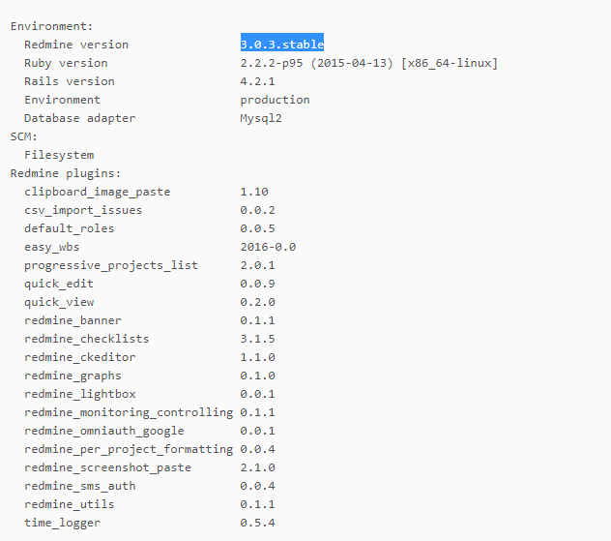Image resolution: width=611 pixels, height=541 pixels.
Task: Click the Mysql2 database adapter value
Action: (261, 118)
